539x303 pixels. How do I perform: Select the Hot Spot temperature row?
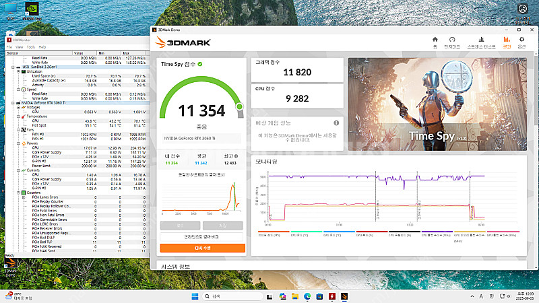[x=77, y=125]
